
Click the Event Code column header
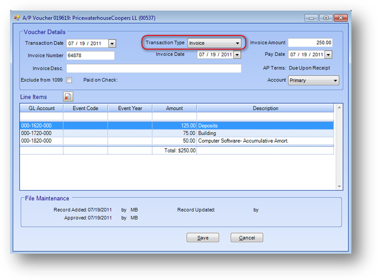pos(85,108)
